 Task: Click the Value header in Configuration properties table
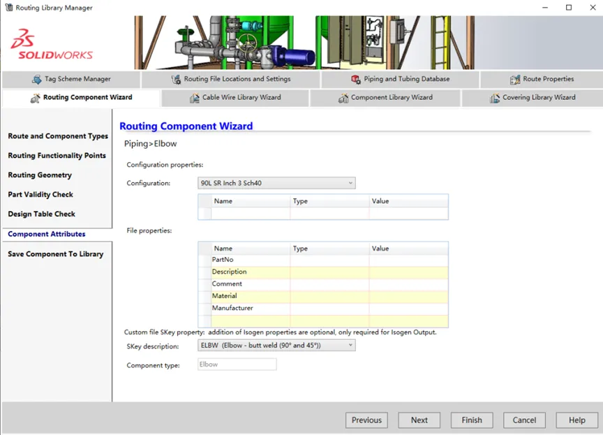(x=408, y=201)
